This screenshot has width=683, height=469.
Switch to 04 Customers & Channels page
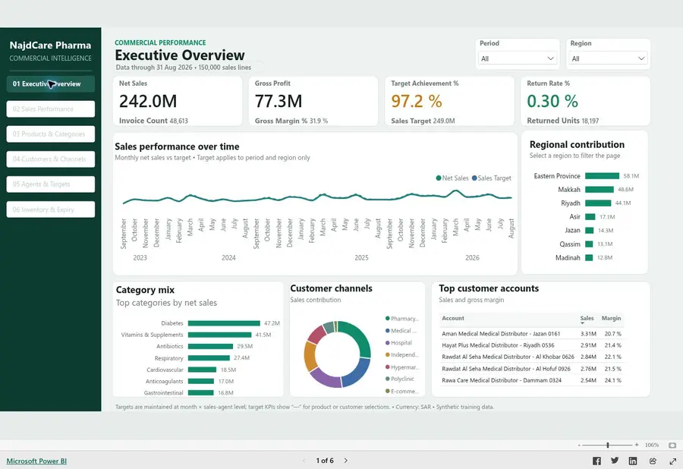[51, 159]
